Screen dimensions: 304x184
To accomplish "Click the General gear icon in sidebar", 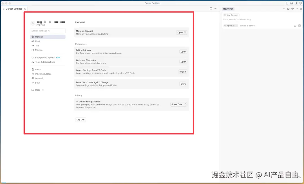I will point(33,37).
